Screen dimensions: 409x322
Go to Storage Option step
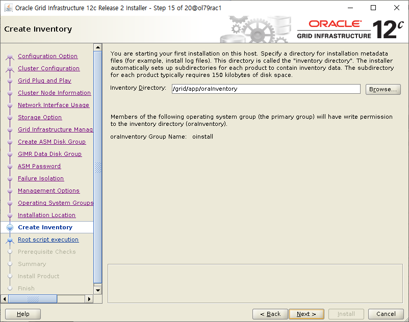click(40, 117)
